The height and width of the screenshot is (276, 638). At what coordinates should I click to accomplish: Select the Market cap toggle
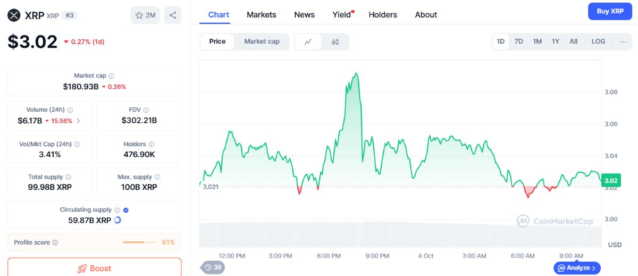[262, 41]
